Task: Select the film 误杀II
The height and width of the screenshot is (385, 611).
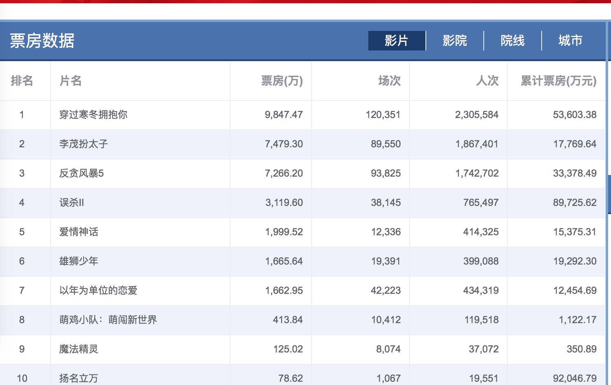Action: click(x=72, y=203)
